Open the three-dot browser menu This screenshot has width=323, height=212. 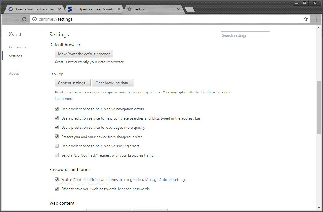tap(316, 19)
